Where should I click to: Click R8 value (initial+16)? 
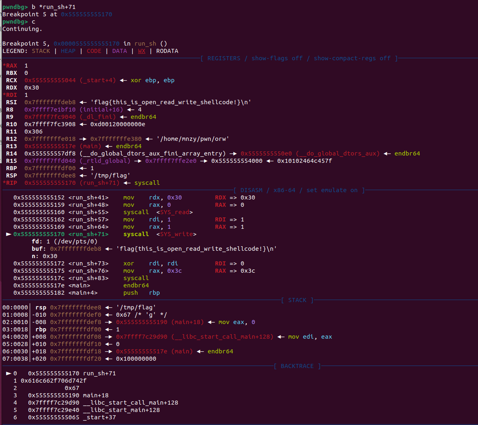74,110
